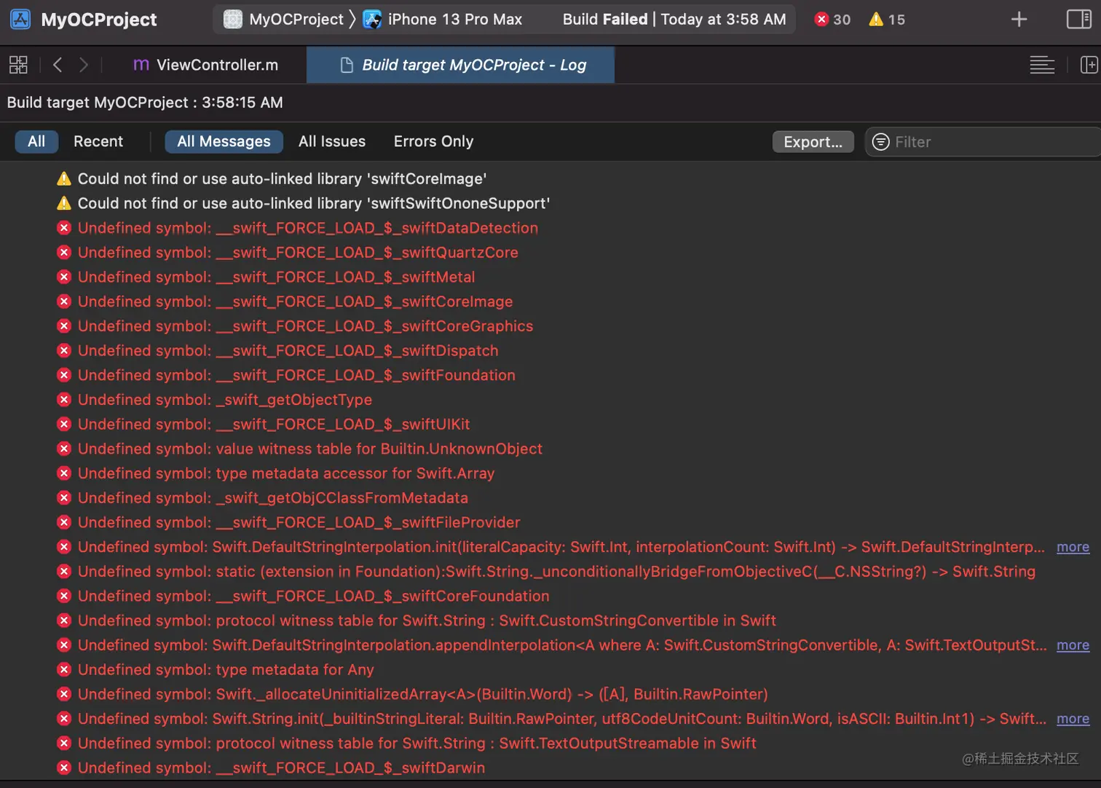1101x788 pixels.
Task: Click error icon for Swift.Array metadata accessor
Action: coord(64,473)
